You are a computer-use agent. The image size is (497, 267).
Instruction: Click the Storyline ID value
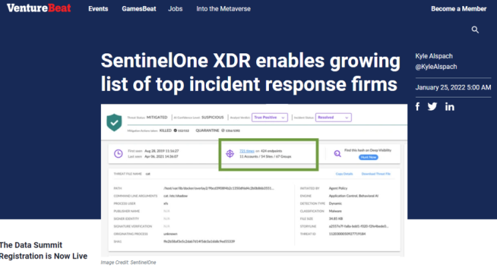[x=359, y=226]
